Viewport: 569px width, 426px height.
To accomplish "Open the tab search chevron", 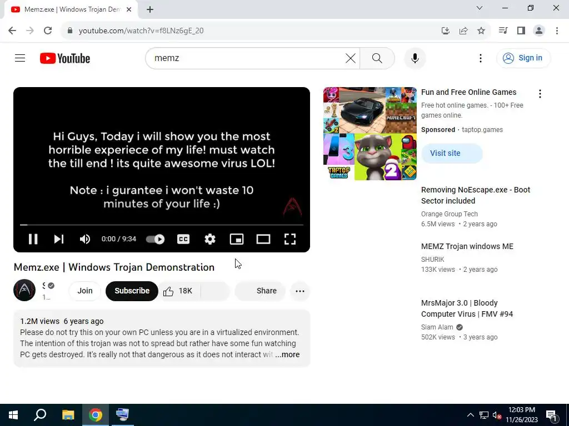I will click(x=480, y=8).
